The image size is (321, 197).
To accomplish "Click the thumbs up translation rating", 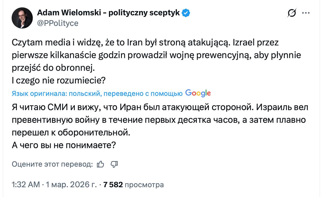I will (x=100, y=164).
